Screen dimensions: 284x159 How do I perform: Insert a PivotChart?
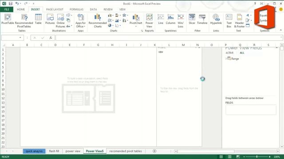(x=136, y=20)
